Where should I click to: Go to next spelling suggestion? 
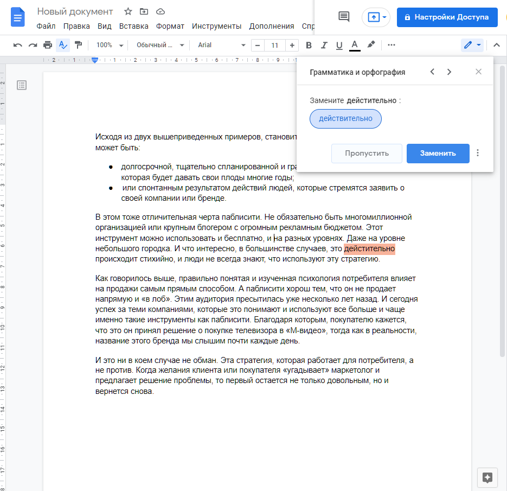(449, 72)
